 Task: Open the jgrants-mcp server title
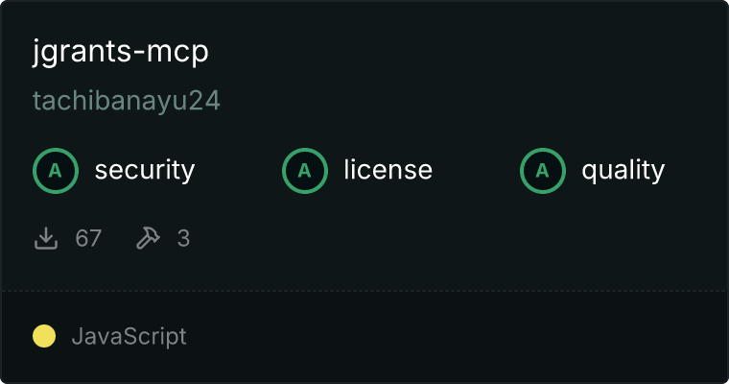[121, 52]
